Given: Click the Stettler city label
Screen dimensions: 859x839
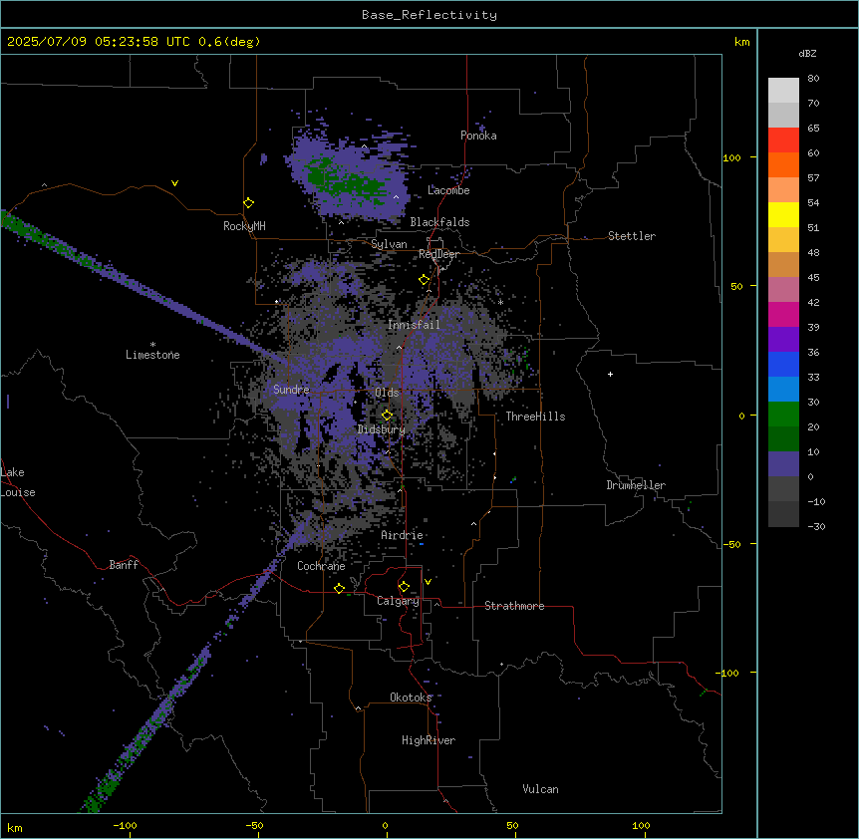Looking at the screenshot, I should click(x=632, y=236).
